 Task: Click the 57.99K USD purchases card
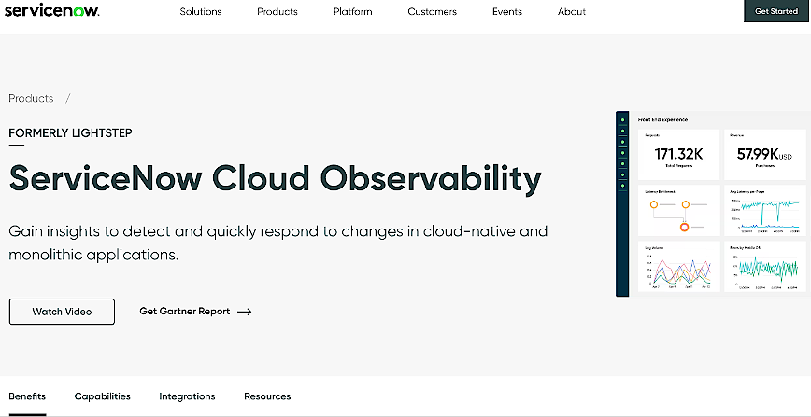tap(764, 154)
